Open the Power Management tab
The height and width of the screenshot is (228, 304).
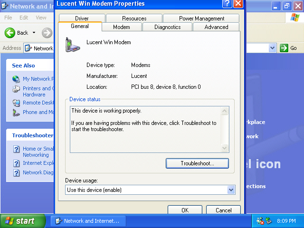[x=201, y=18]
